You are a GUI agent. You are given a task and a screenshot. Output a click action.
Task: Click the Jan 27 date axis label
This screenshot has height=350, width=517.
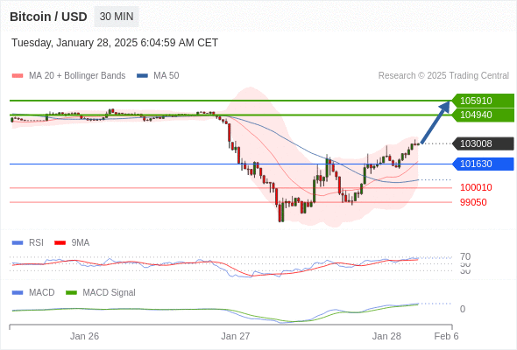[x=236, y=336]
